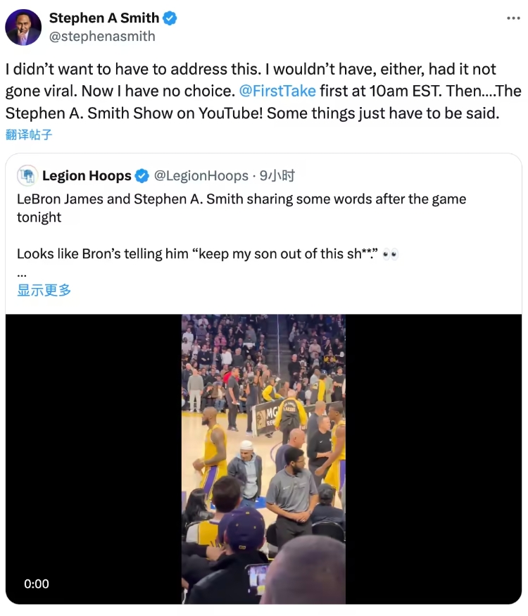Click Legion Hoops' blue verified badge
Viewport: 528px width, 616px height.
[142, 175]
